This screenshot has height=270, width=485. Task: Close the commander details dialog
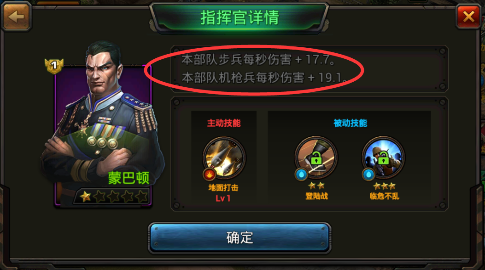(x=468, y=17)
